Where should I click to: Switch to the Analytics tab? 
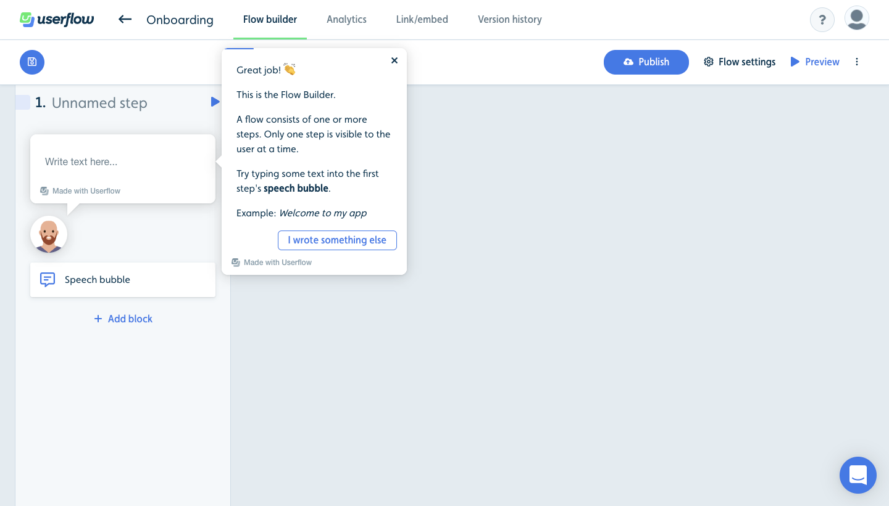click(x=346, y=19)
